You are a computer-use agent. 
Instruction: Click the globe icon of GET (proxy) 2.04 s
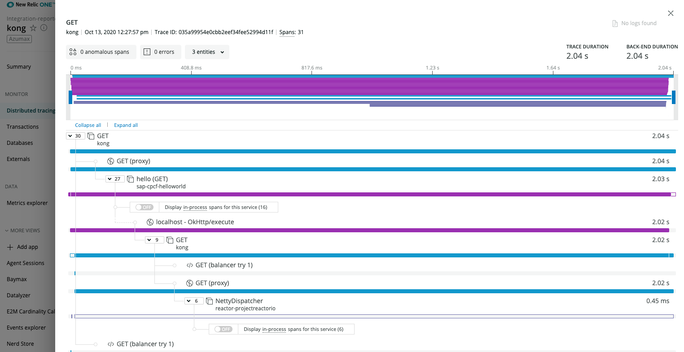pos(111,161)
